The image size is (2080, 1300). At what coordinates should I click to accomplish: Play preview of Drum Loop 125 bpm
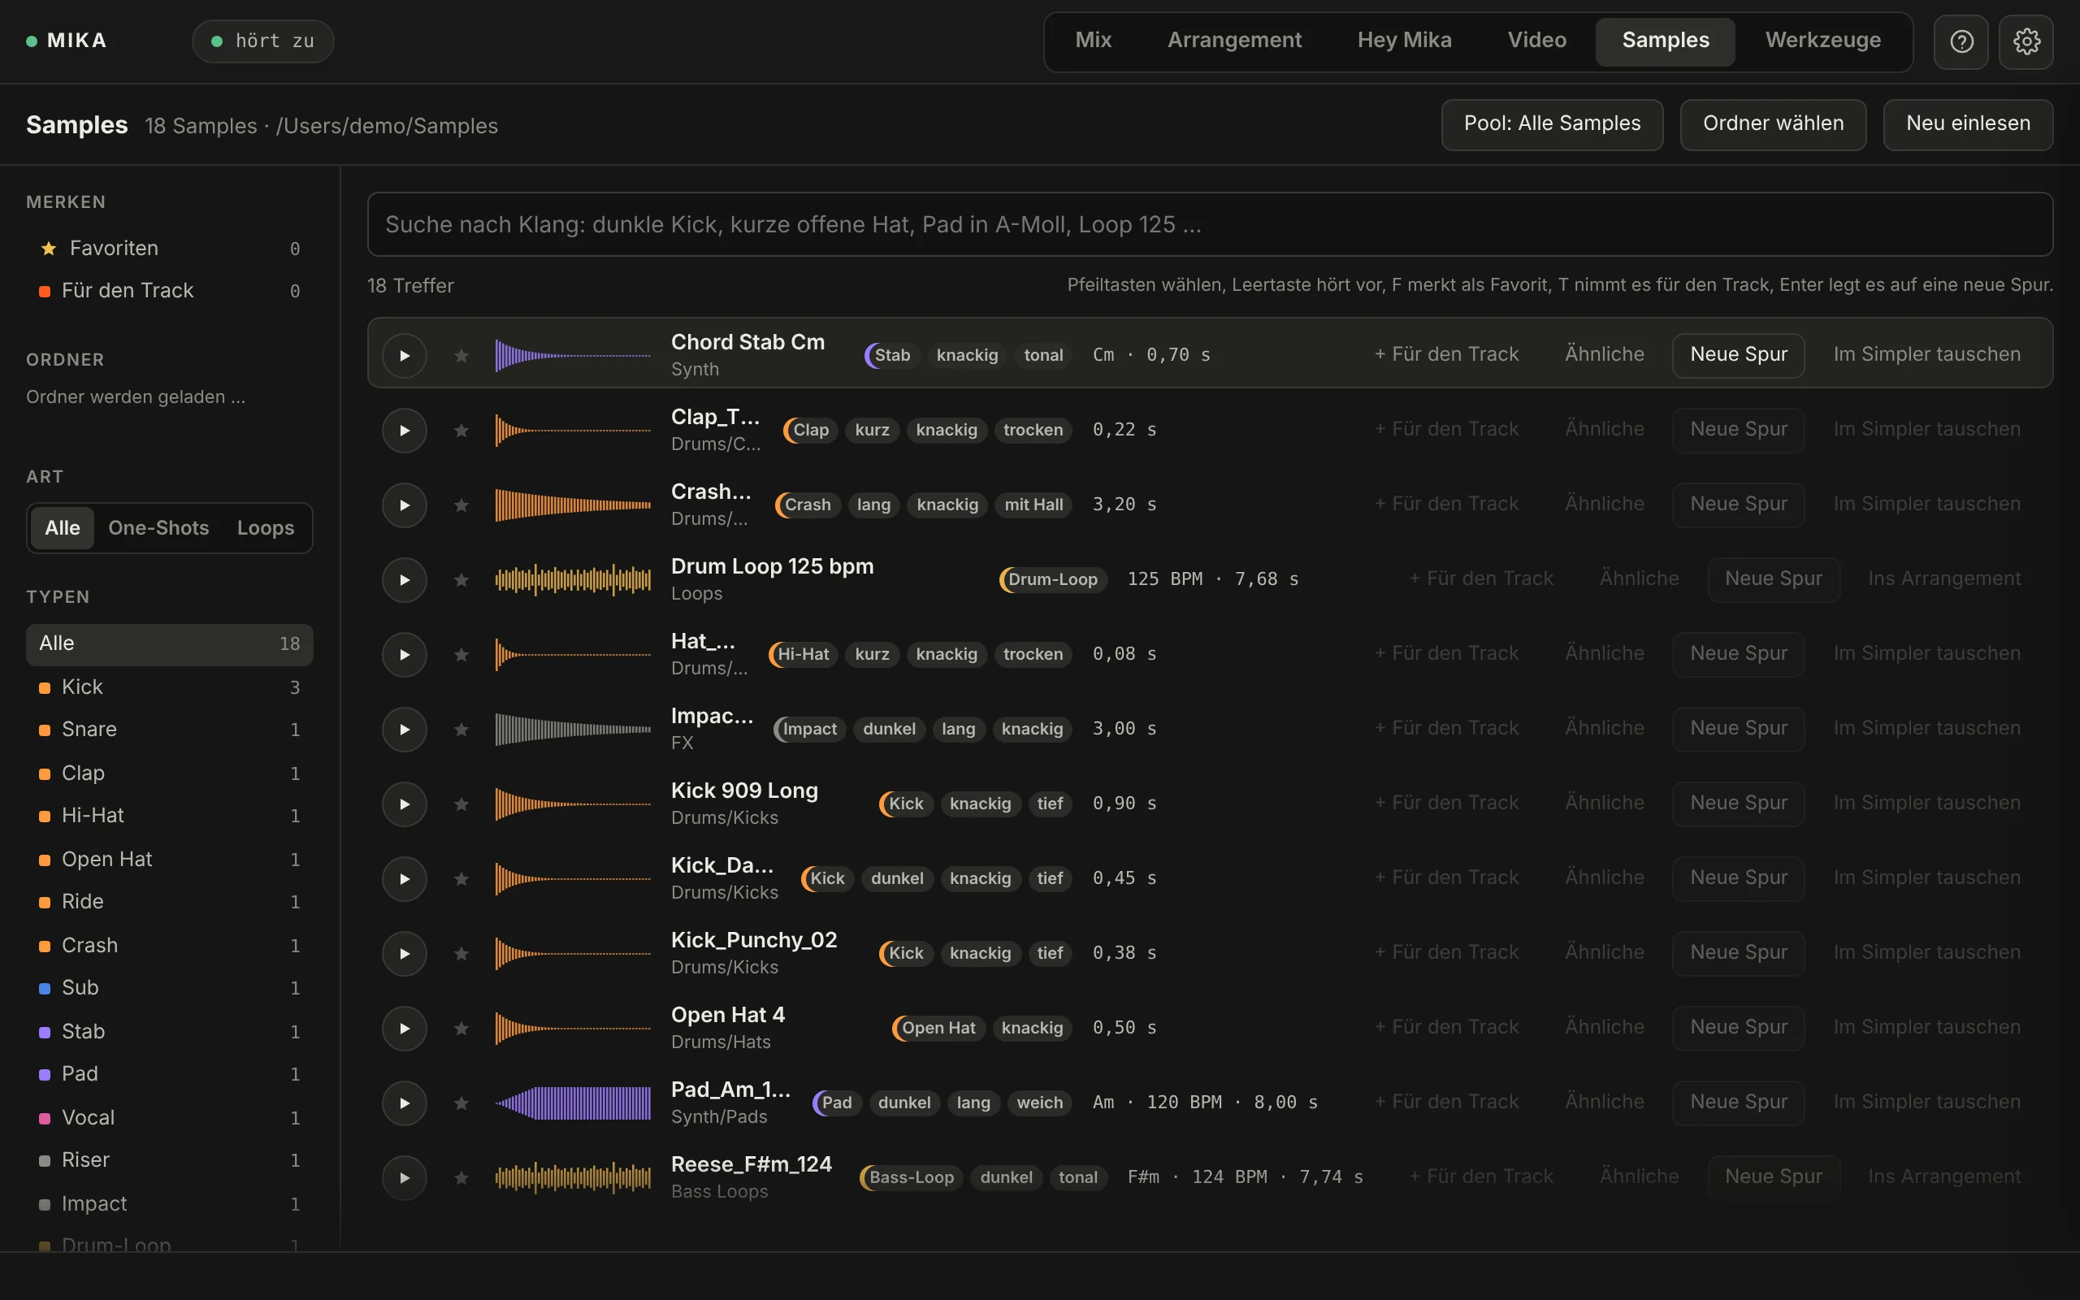[x=405, y=579]
